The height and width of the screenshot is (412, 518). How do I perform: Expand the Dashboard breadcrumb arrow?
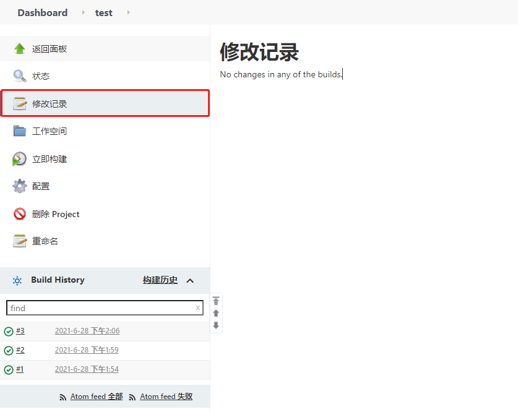coord(84,12)
